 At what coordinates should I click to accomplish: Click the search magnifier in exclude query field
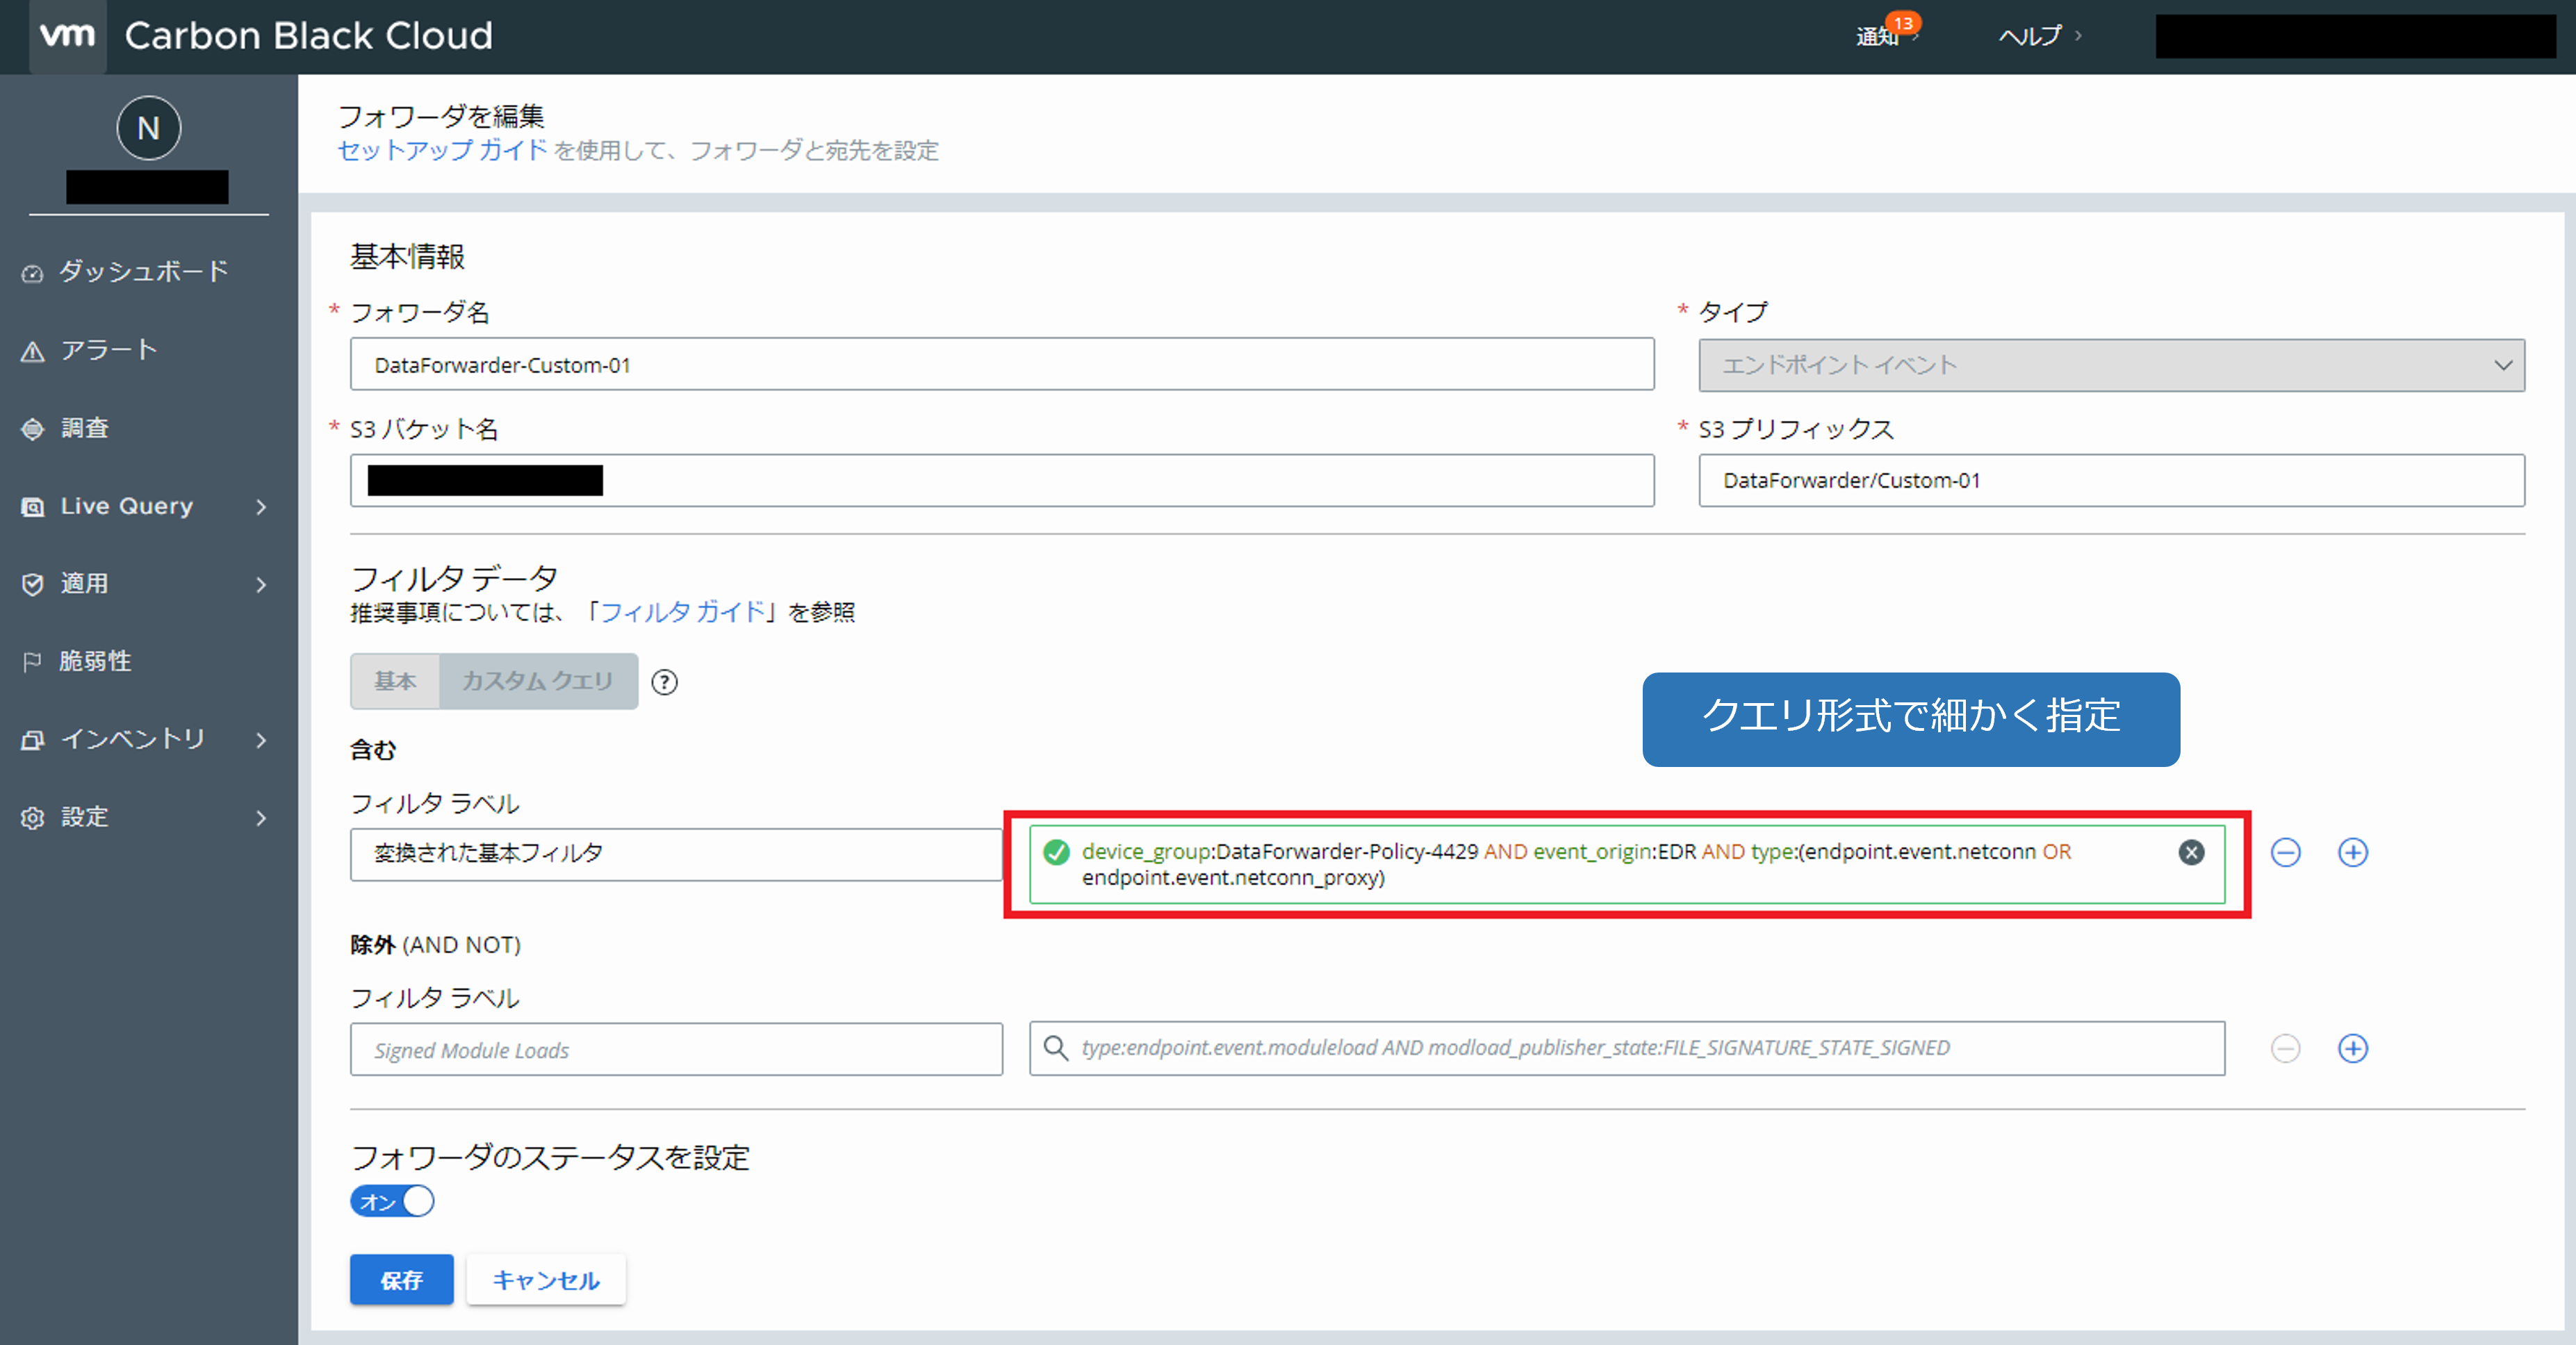(x=1055, y=1047)
